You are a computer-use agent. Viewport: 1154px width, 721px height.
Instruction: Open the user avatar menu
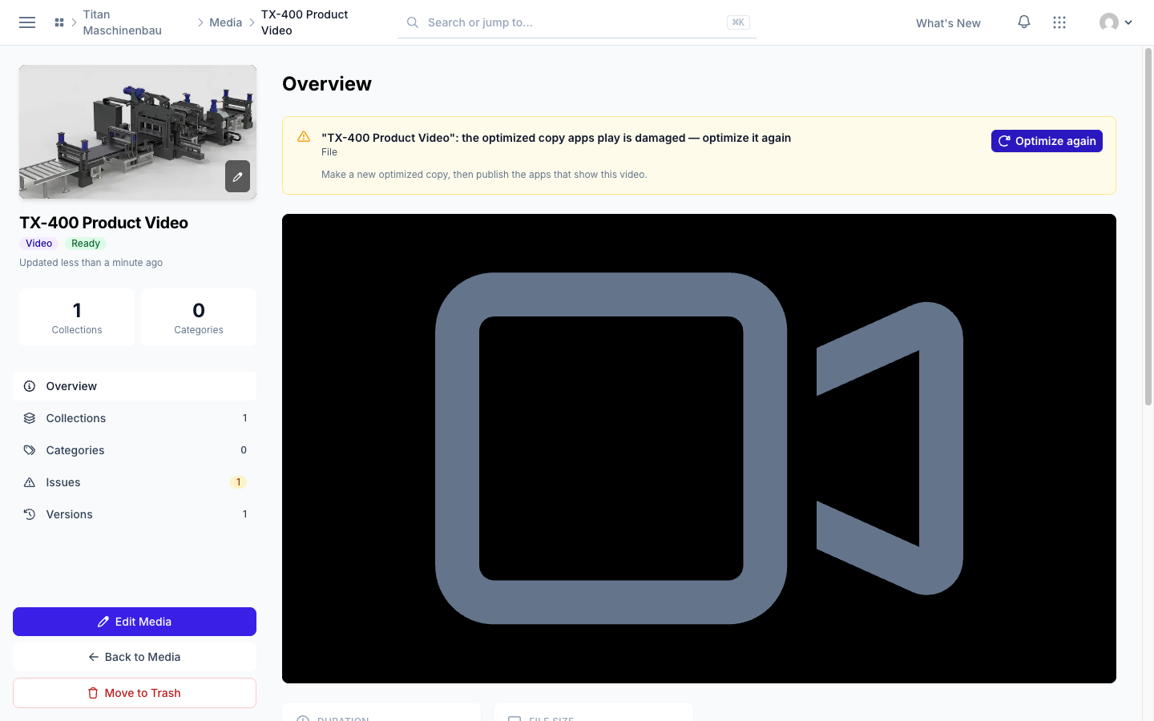click(1116, 22)
